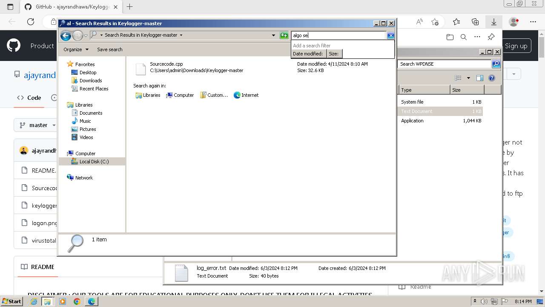Open Desktop from Favorites
The image size is (545, 307).
click(x=88, y=72)
